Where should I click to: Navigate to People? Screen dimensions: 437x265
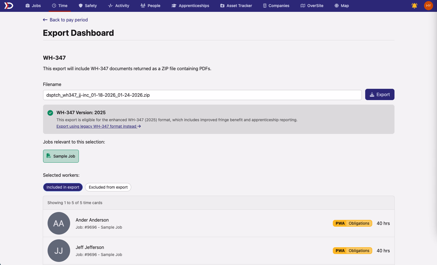coord(150,6)
